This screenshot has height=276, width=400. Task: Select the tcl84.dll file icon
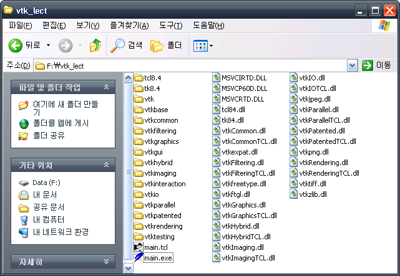[216, 109]
